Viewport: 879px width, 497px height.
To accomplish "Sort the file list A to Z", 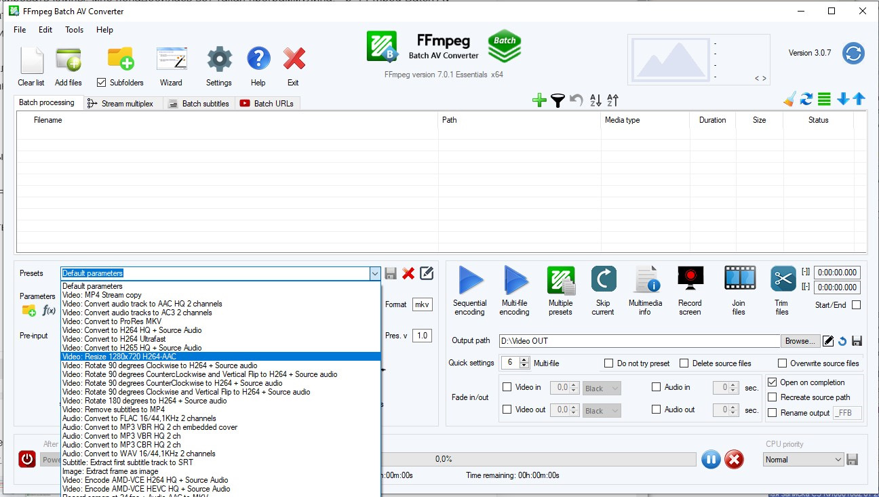I will 595,100.
